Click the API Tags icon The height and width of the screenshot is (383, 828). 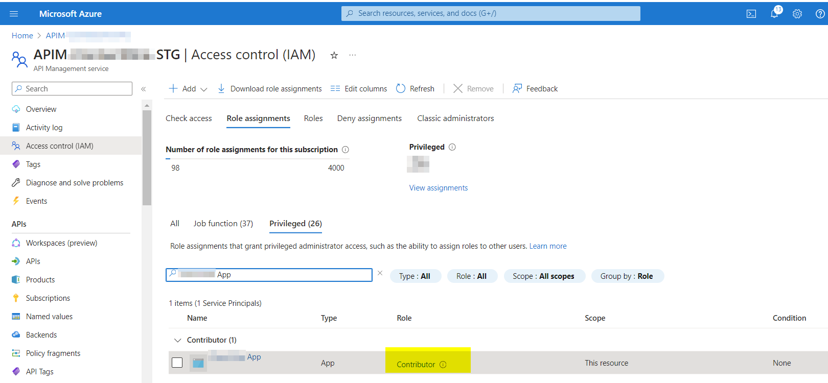coord(16,372)
